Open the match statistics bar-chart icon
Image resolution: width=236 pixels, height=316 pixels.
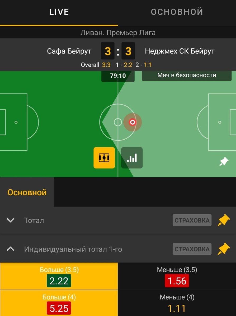point(132,158)
